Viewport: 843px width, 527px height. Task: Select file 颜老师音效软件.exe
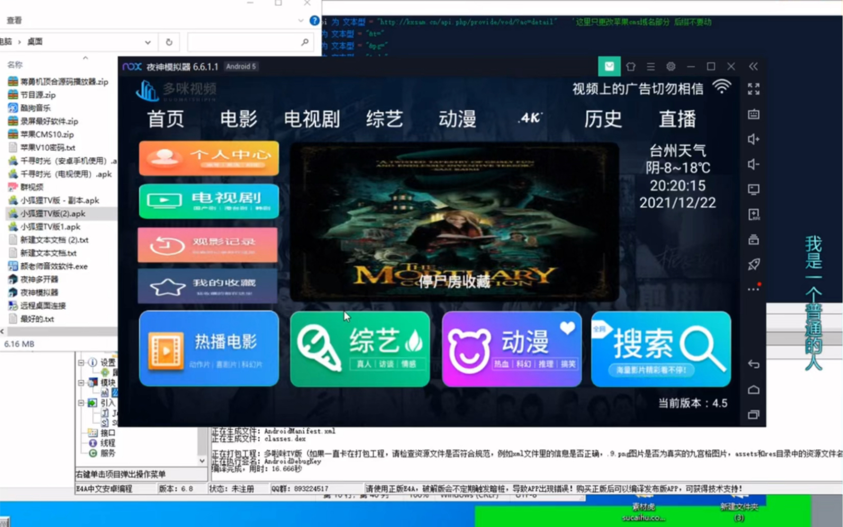tap(48, 266)
